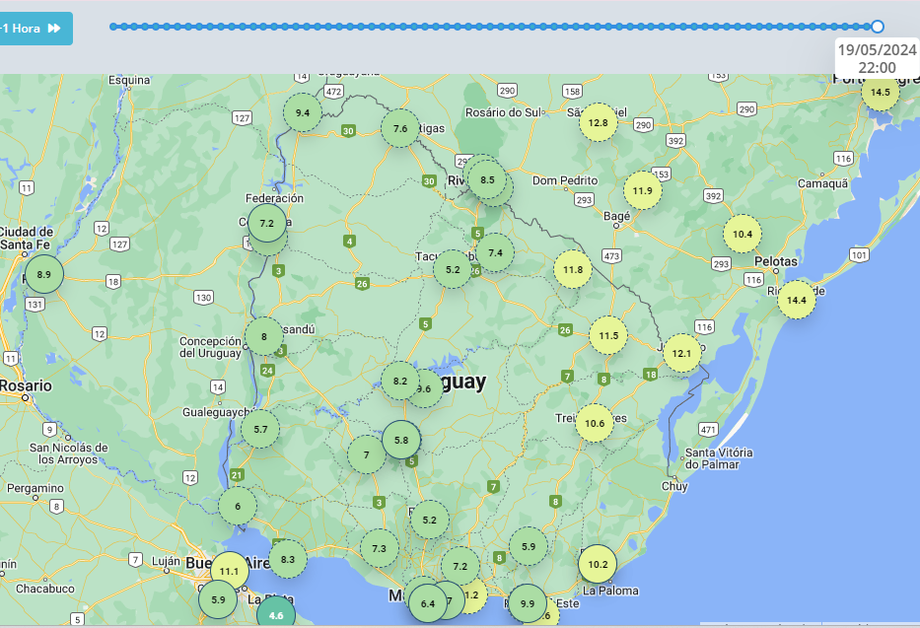Image resolution: width=920 pixels, height=628 pixels.
Task: Click the Chuy town label
Action: coord(674,486)
